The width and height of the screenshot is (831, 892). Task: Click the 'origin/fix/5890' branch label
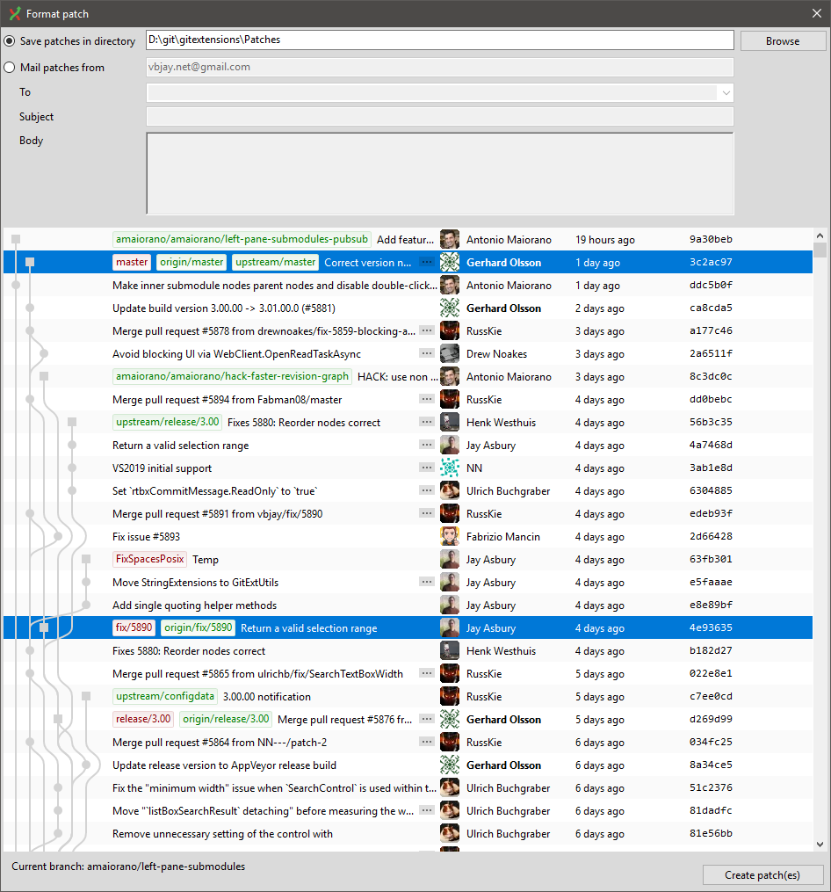tap(198, 627)
